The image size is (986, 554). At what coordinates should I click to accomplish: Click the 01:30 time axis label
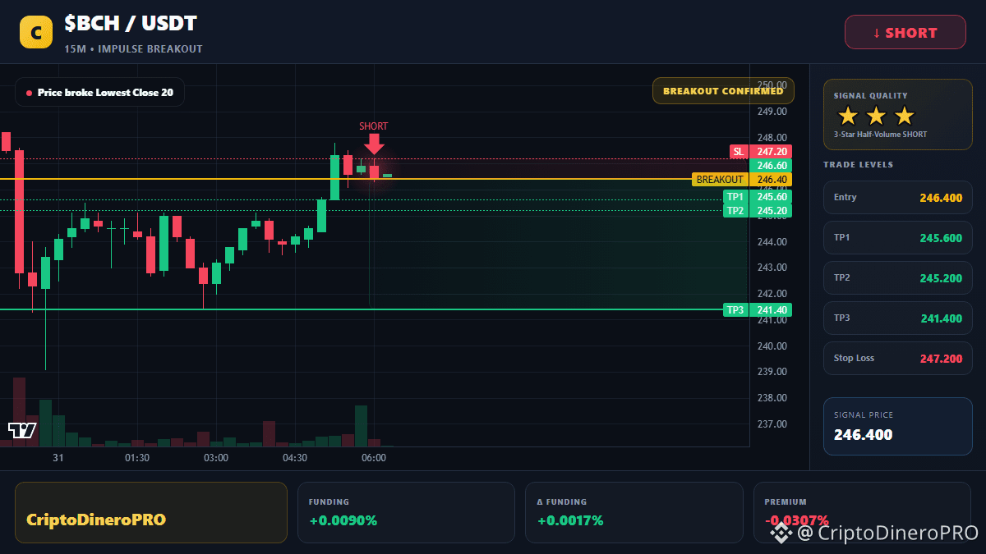(x=136, y=458)
